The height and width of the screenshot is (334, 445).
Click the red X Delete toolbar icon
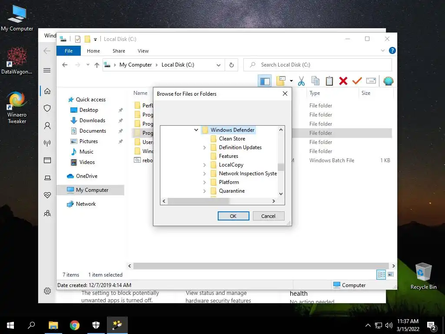(x=343, y=81)
